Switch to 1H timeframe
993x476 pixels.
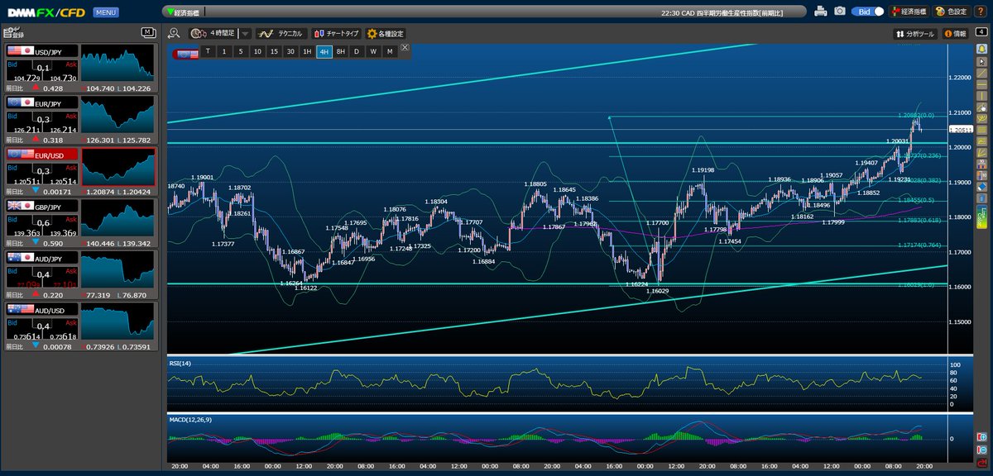coord(307,51)
